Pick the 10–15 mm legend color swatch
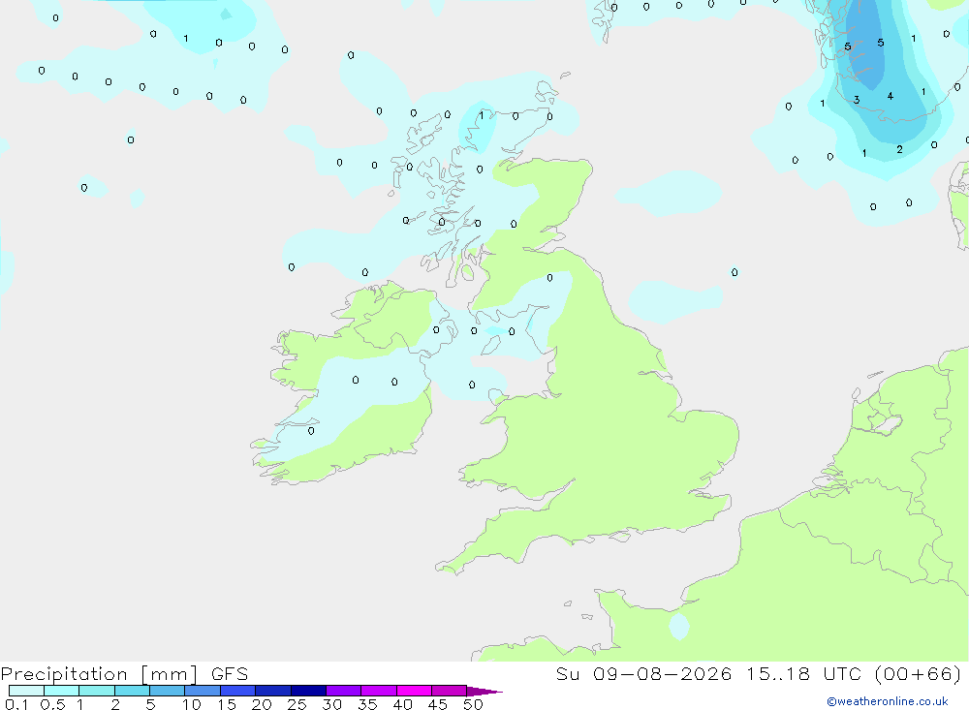Image resolution: width=969 pixels, height=710 pixels. point(203,691)
